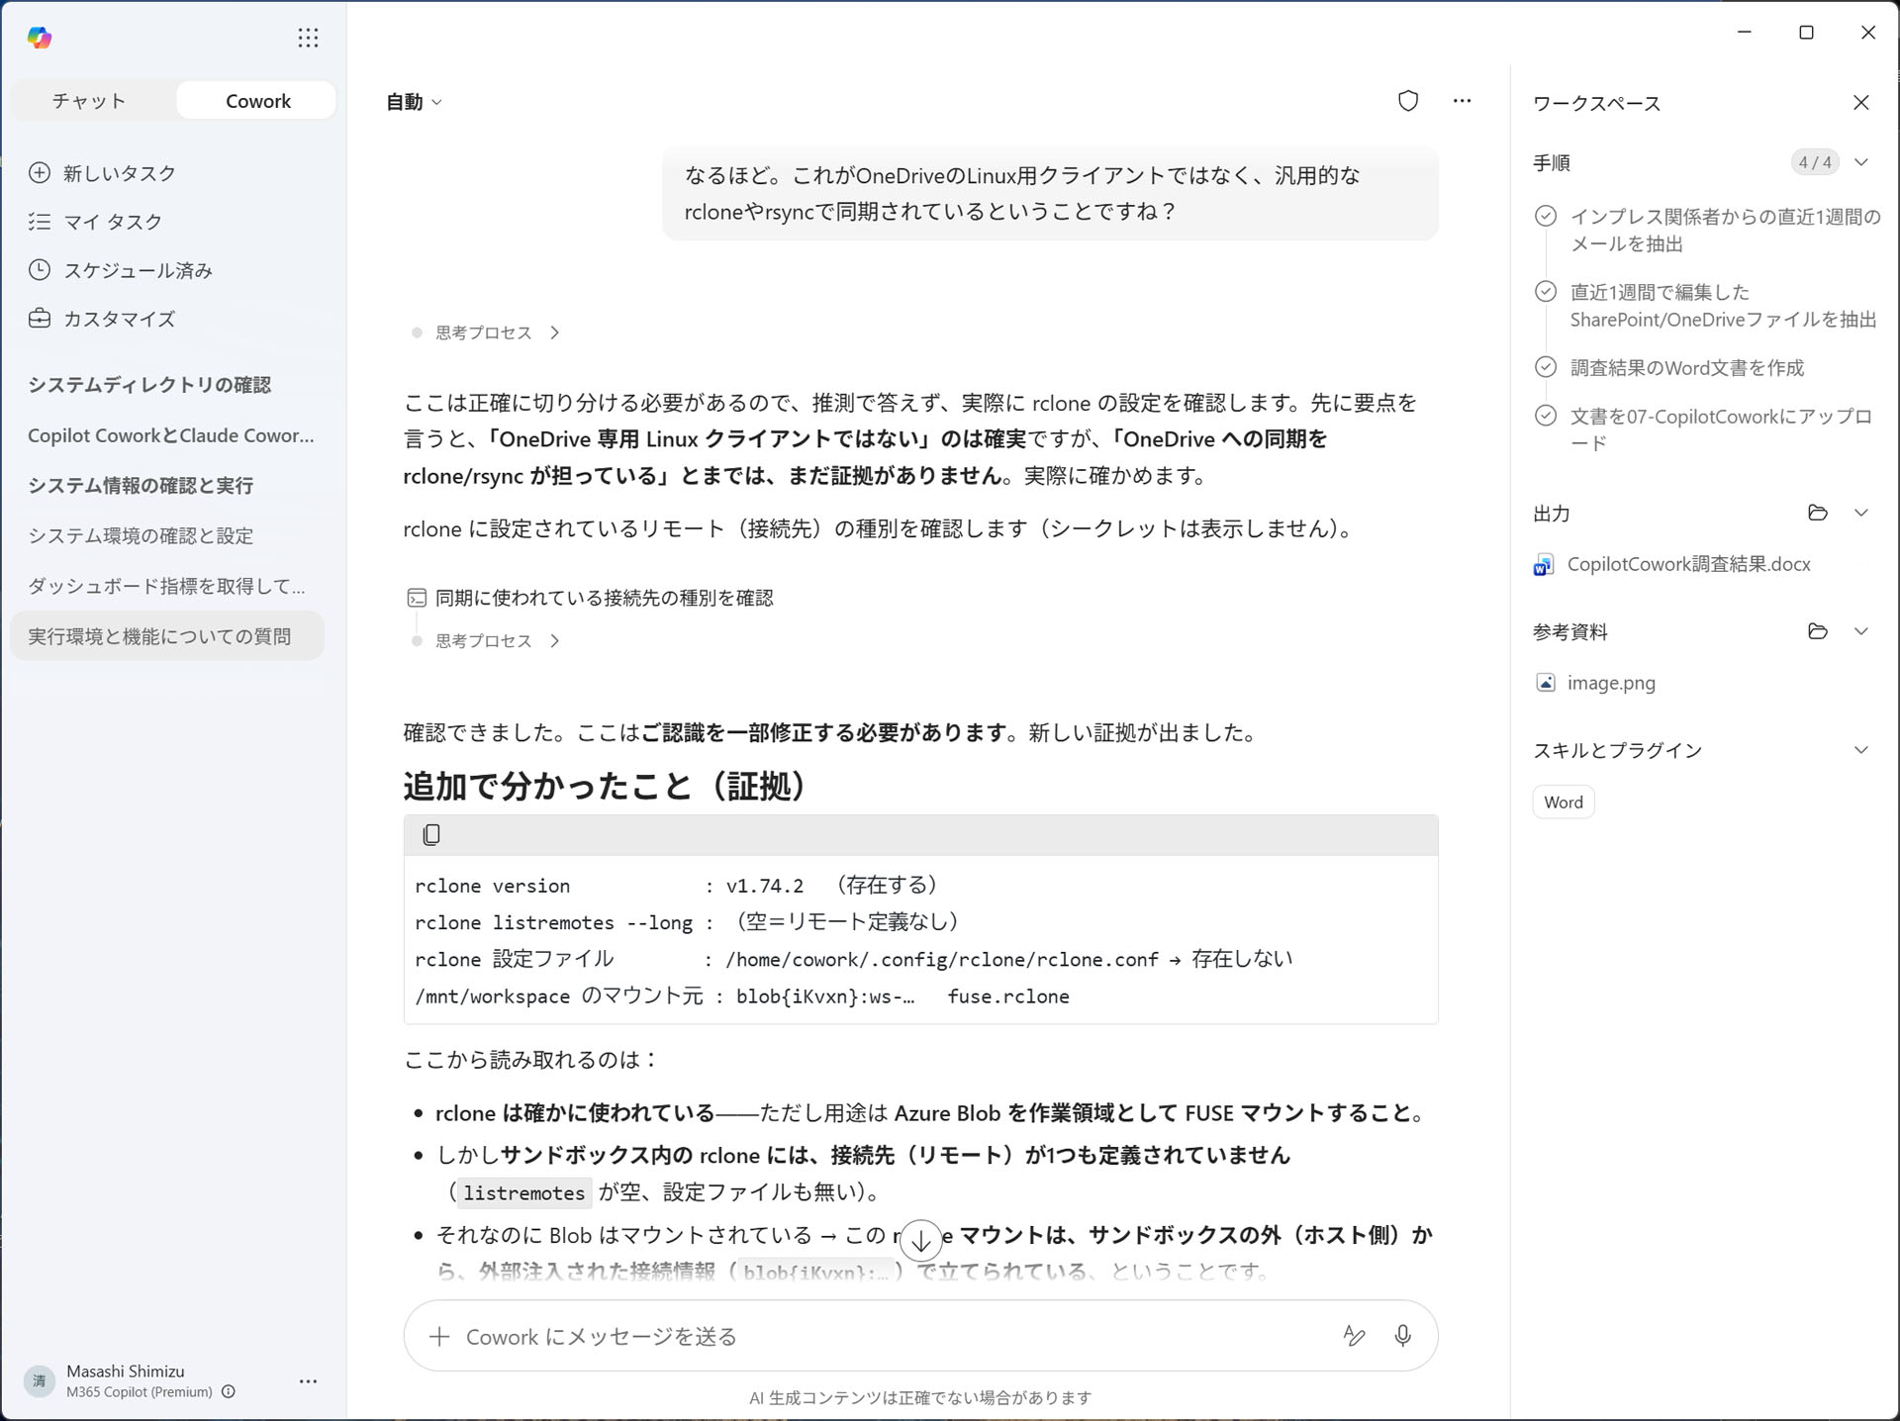Click terminal icon beside 同期に使われている接続先
Screen dimensions: 1900x1421
[x=417, y=598]
